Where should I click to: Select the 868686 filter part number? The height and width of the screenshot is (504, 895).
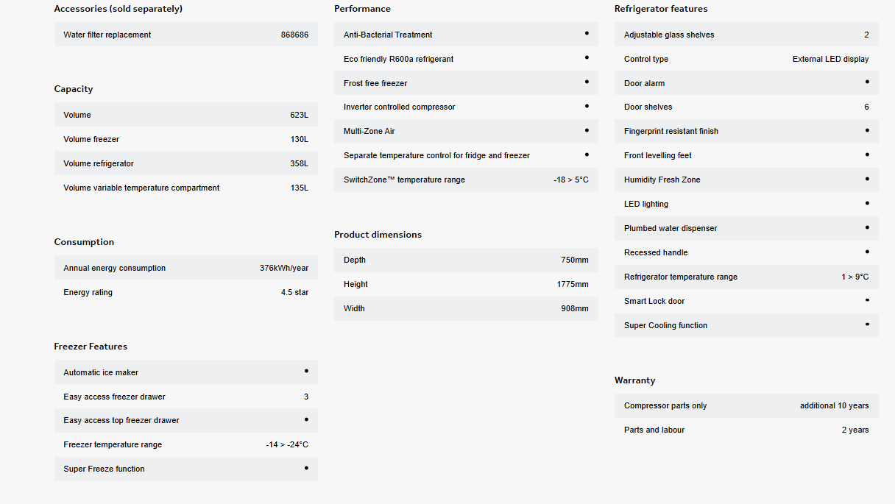pyautogui.click(x=294, y=35)
